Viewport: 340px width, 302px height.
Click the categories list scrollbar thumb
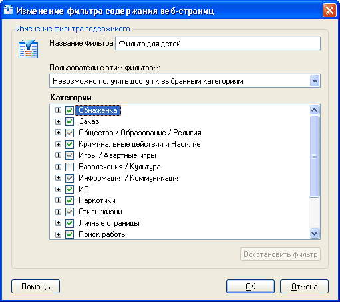tap(315, 156)
